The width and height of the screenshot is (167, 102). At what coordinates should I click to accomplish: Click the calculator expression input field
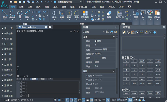(142, 52)
